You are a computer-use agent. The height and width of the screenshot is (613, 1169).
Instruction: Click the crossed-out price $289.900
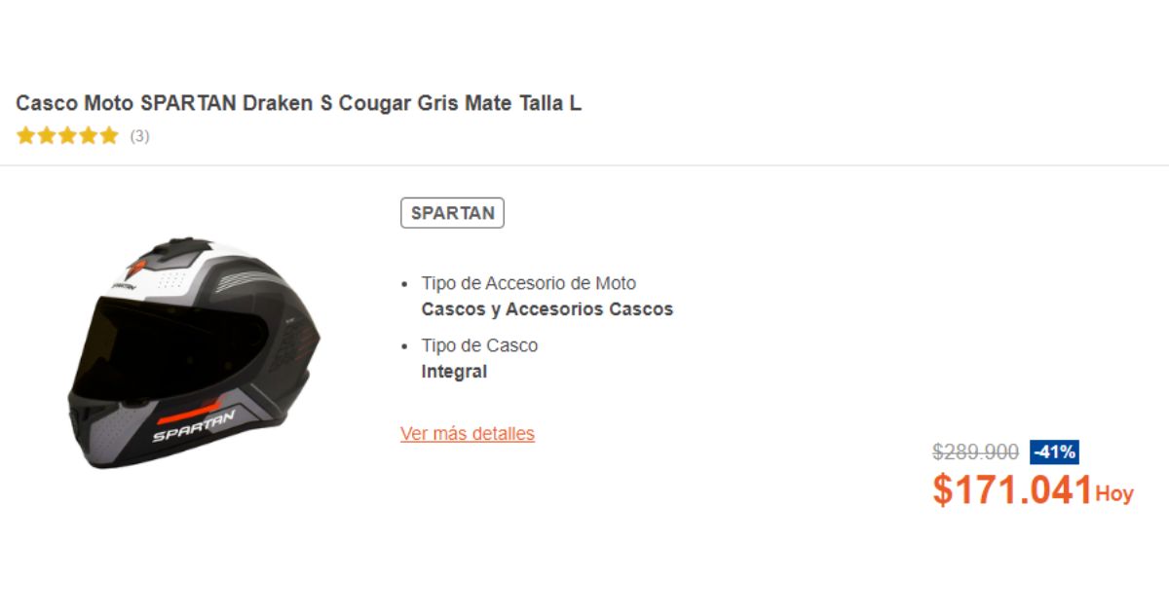pyautogui.click(x=976, y=452)
